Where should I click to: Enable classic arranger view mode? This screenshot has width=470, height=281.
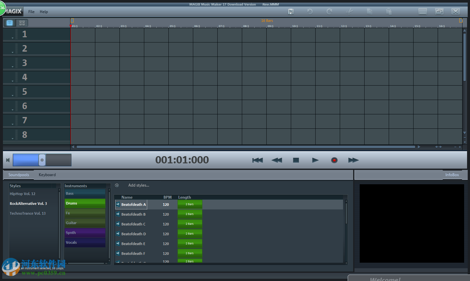click(x=9, y=23)
